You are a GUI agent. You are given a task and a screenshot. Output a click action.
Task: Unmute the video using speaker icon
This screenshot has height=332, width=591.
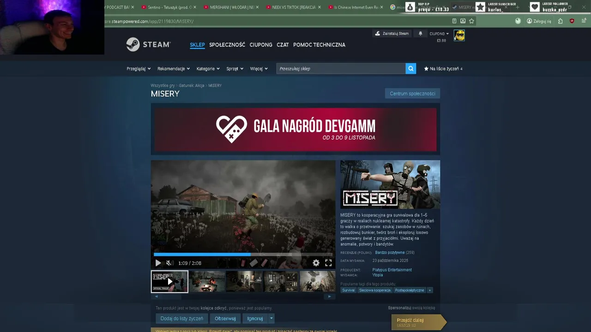(169, 263)
